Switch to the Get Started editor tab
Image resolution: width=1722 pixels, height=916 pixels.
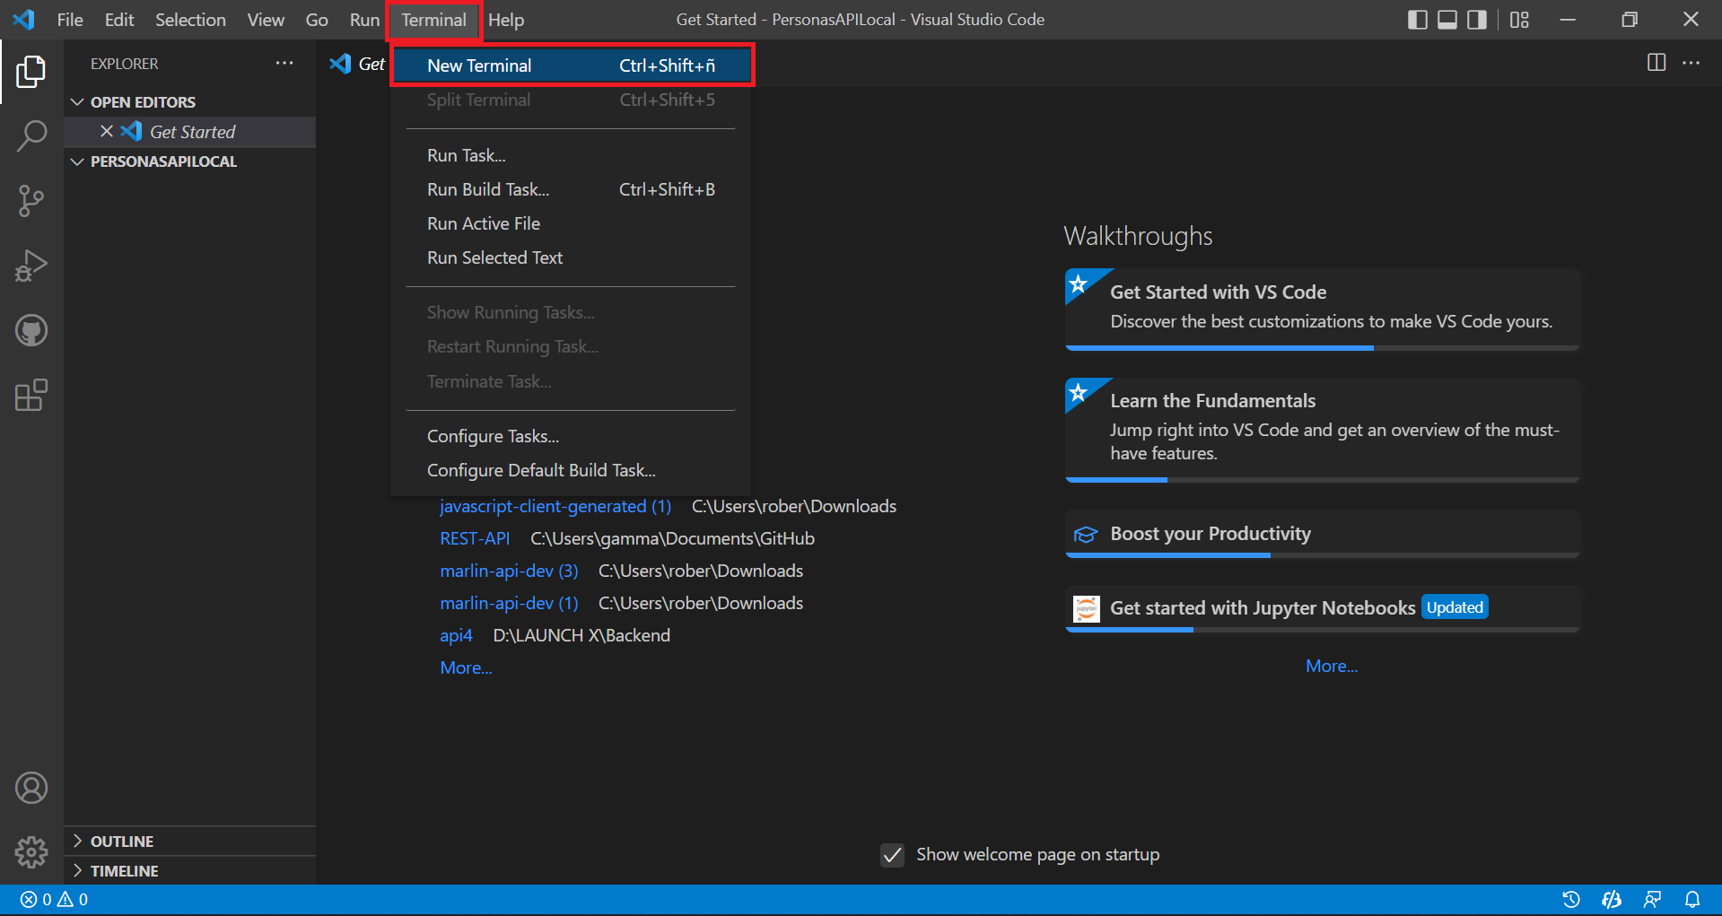click(x=357, y=64)
